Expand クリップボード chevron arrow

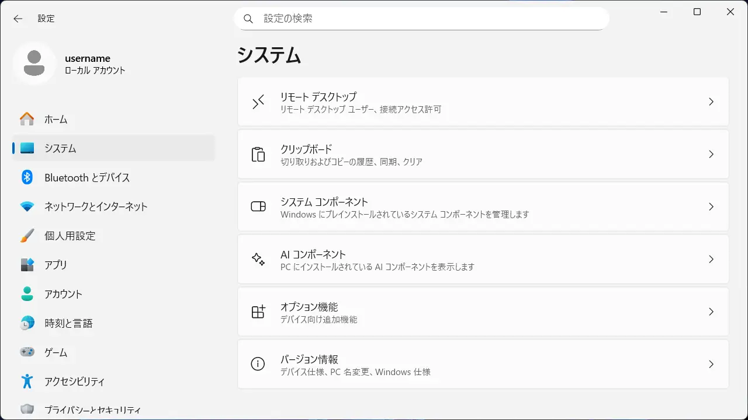tap(711, 155)
